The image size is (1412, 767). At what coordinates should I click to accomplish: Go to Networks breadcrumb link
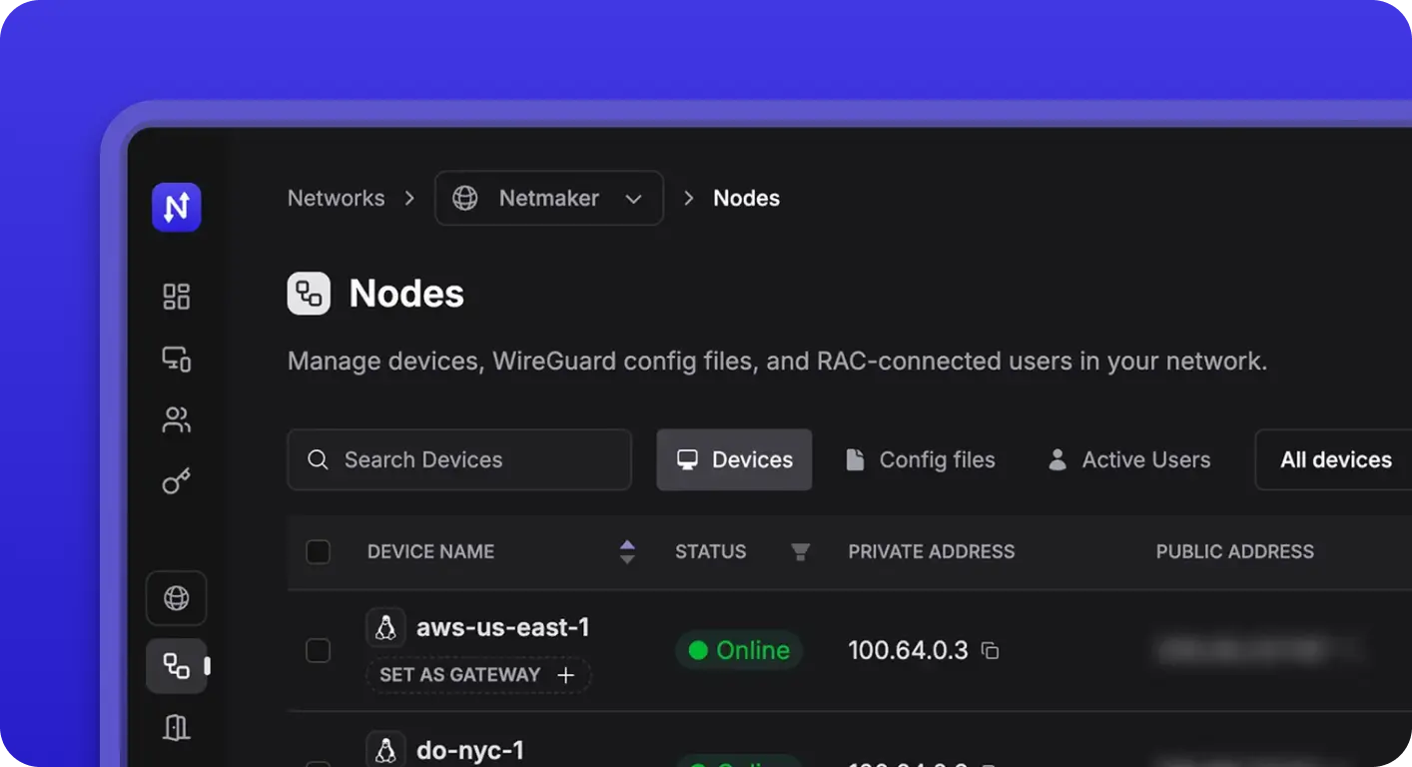336,198
